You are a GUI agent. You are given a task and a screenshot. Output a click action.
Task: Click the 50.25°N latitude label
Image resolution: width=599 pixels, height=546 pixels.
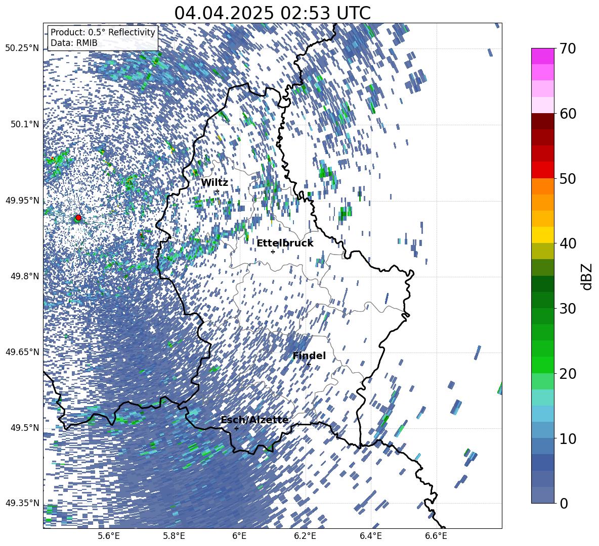(x=22, y=48)
